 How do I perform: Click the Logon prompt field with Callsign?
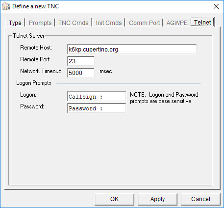(97, 96)
